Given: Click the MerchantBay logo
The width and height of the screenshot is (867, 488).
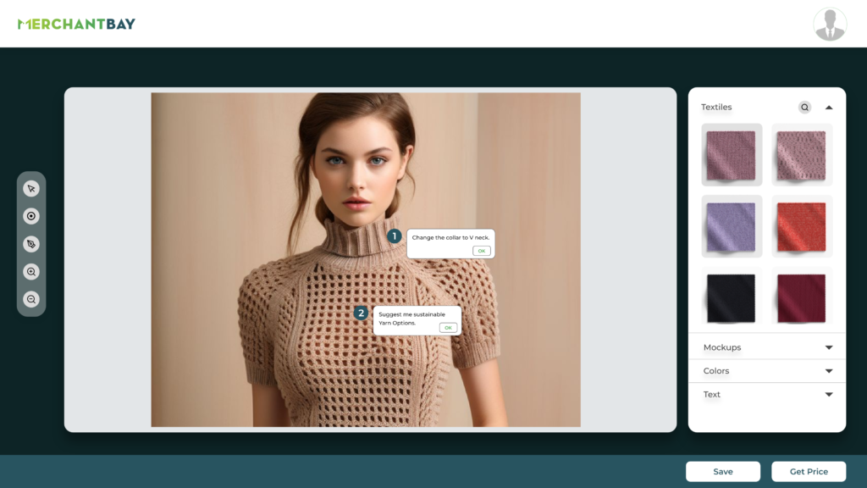Looking at the screenshot, I should tap(76, 24).
